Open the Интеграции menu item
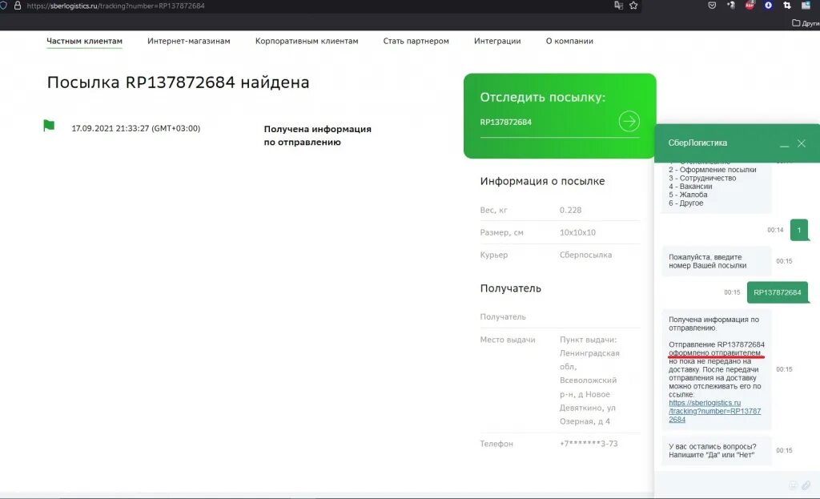The width and height of the screenshot is (820, 499). [497, 41]
